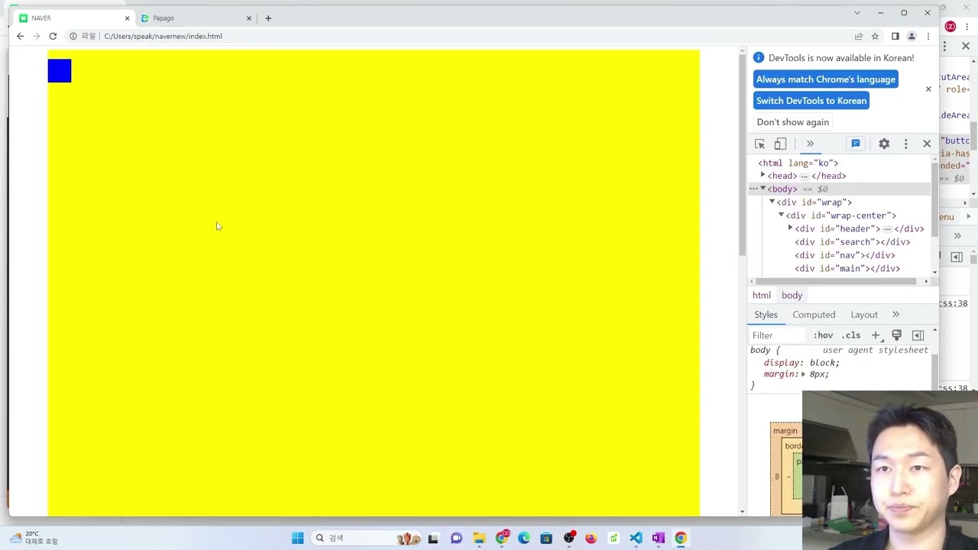Click Switch DevTools to Korean button

[x=811, y=101]
